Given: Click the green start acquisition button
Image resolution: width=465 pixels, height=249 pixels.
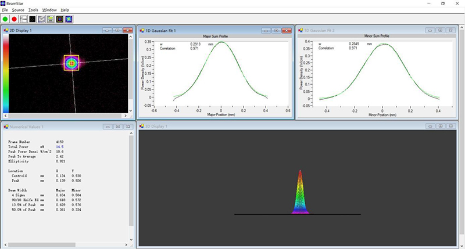Looking at the screenshot, I should 5,19.
